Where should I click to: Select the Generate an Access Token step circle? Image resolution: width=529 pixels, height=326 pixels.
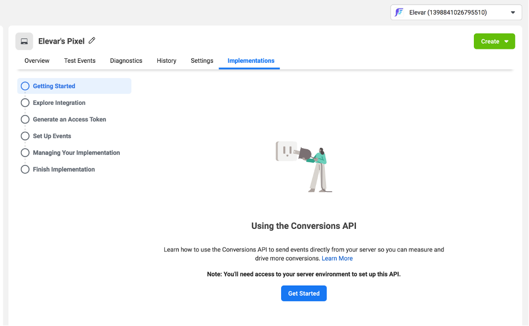pyautogui.click(x=25, y=120)
